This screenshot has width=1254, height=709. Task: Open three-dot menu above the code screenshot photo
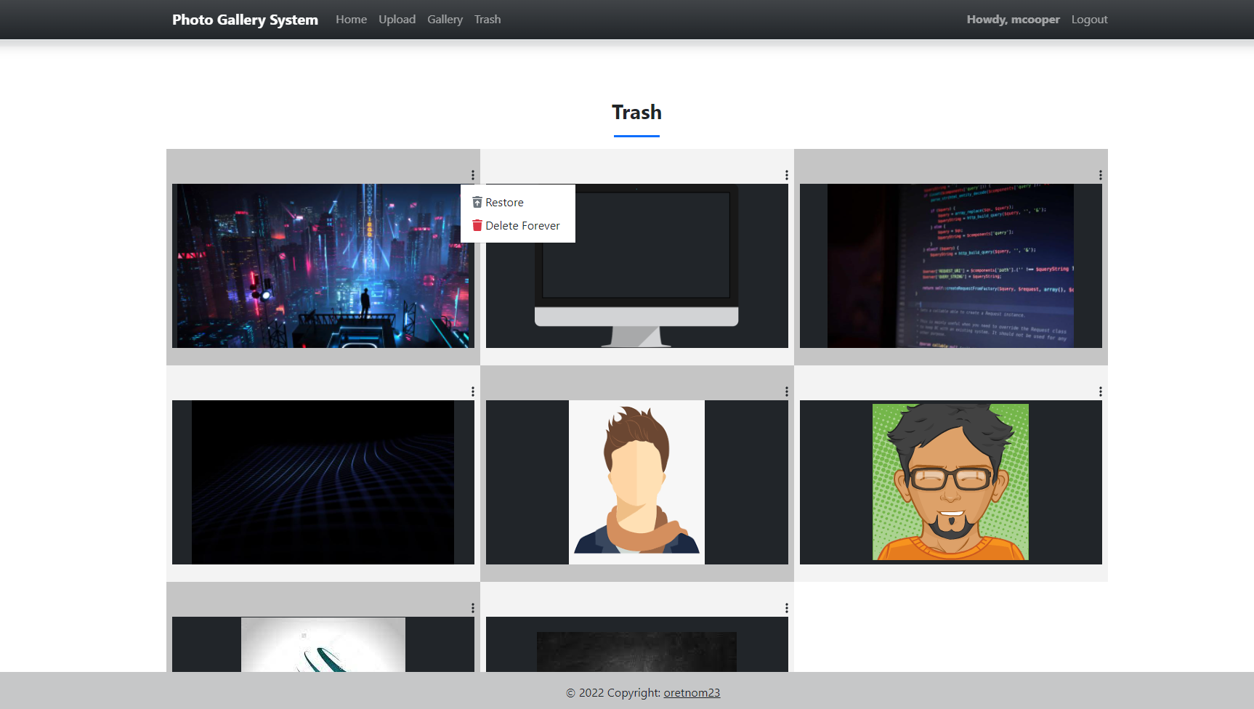(x=1100, y=175)
